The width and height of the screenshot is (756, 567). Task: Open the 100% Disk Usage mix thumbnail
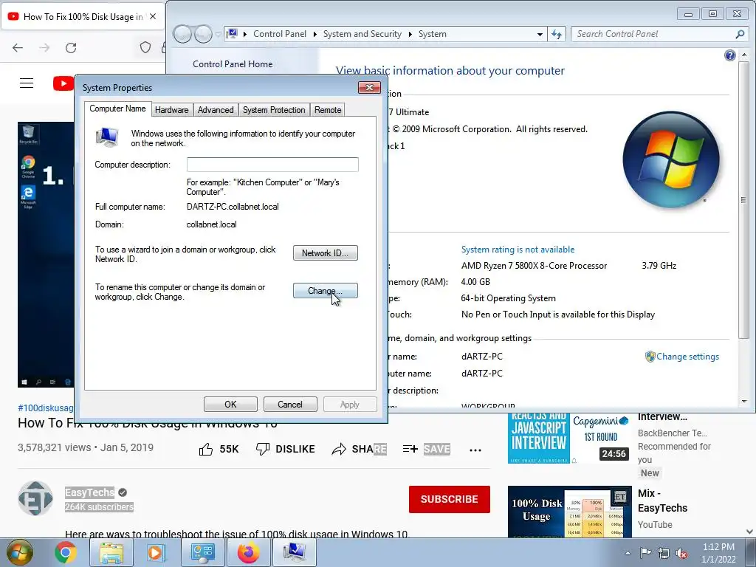(x=569, y=512)
